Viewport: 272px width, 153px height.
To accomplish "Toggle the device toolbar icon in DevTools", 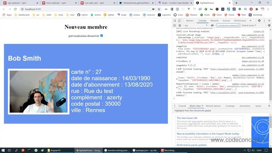I will pyautogui.click(x=179, y=21).
